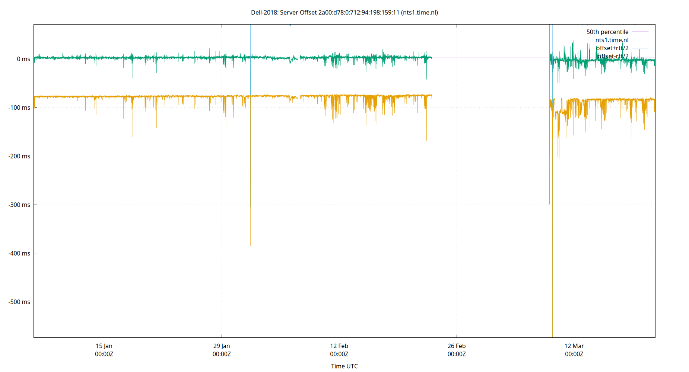The width and height of the screenshot is (689, 372).
Task: Select the Time UTC axis label
Action: [344, 366]
